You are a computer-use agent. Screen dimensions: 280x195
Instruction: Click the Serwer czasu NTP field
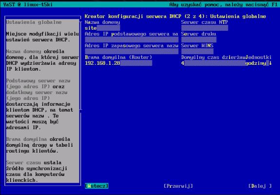point(205,28)
